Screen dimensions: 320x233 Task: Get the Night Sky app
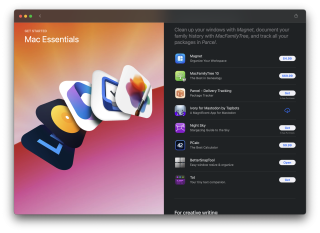pyautogui.click(x=287, y=127)
